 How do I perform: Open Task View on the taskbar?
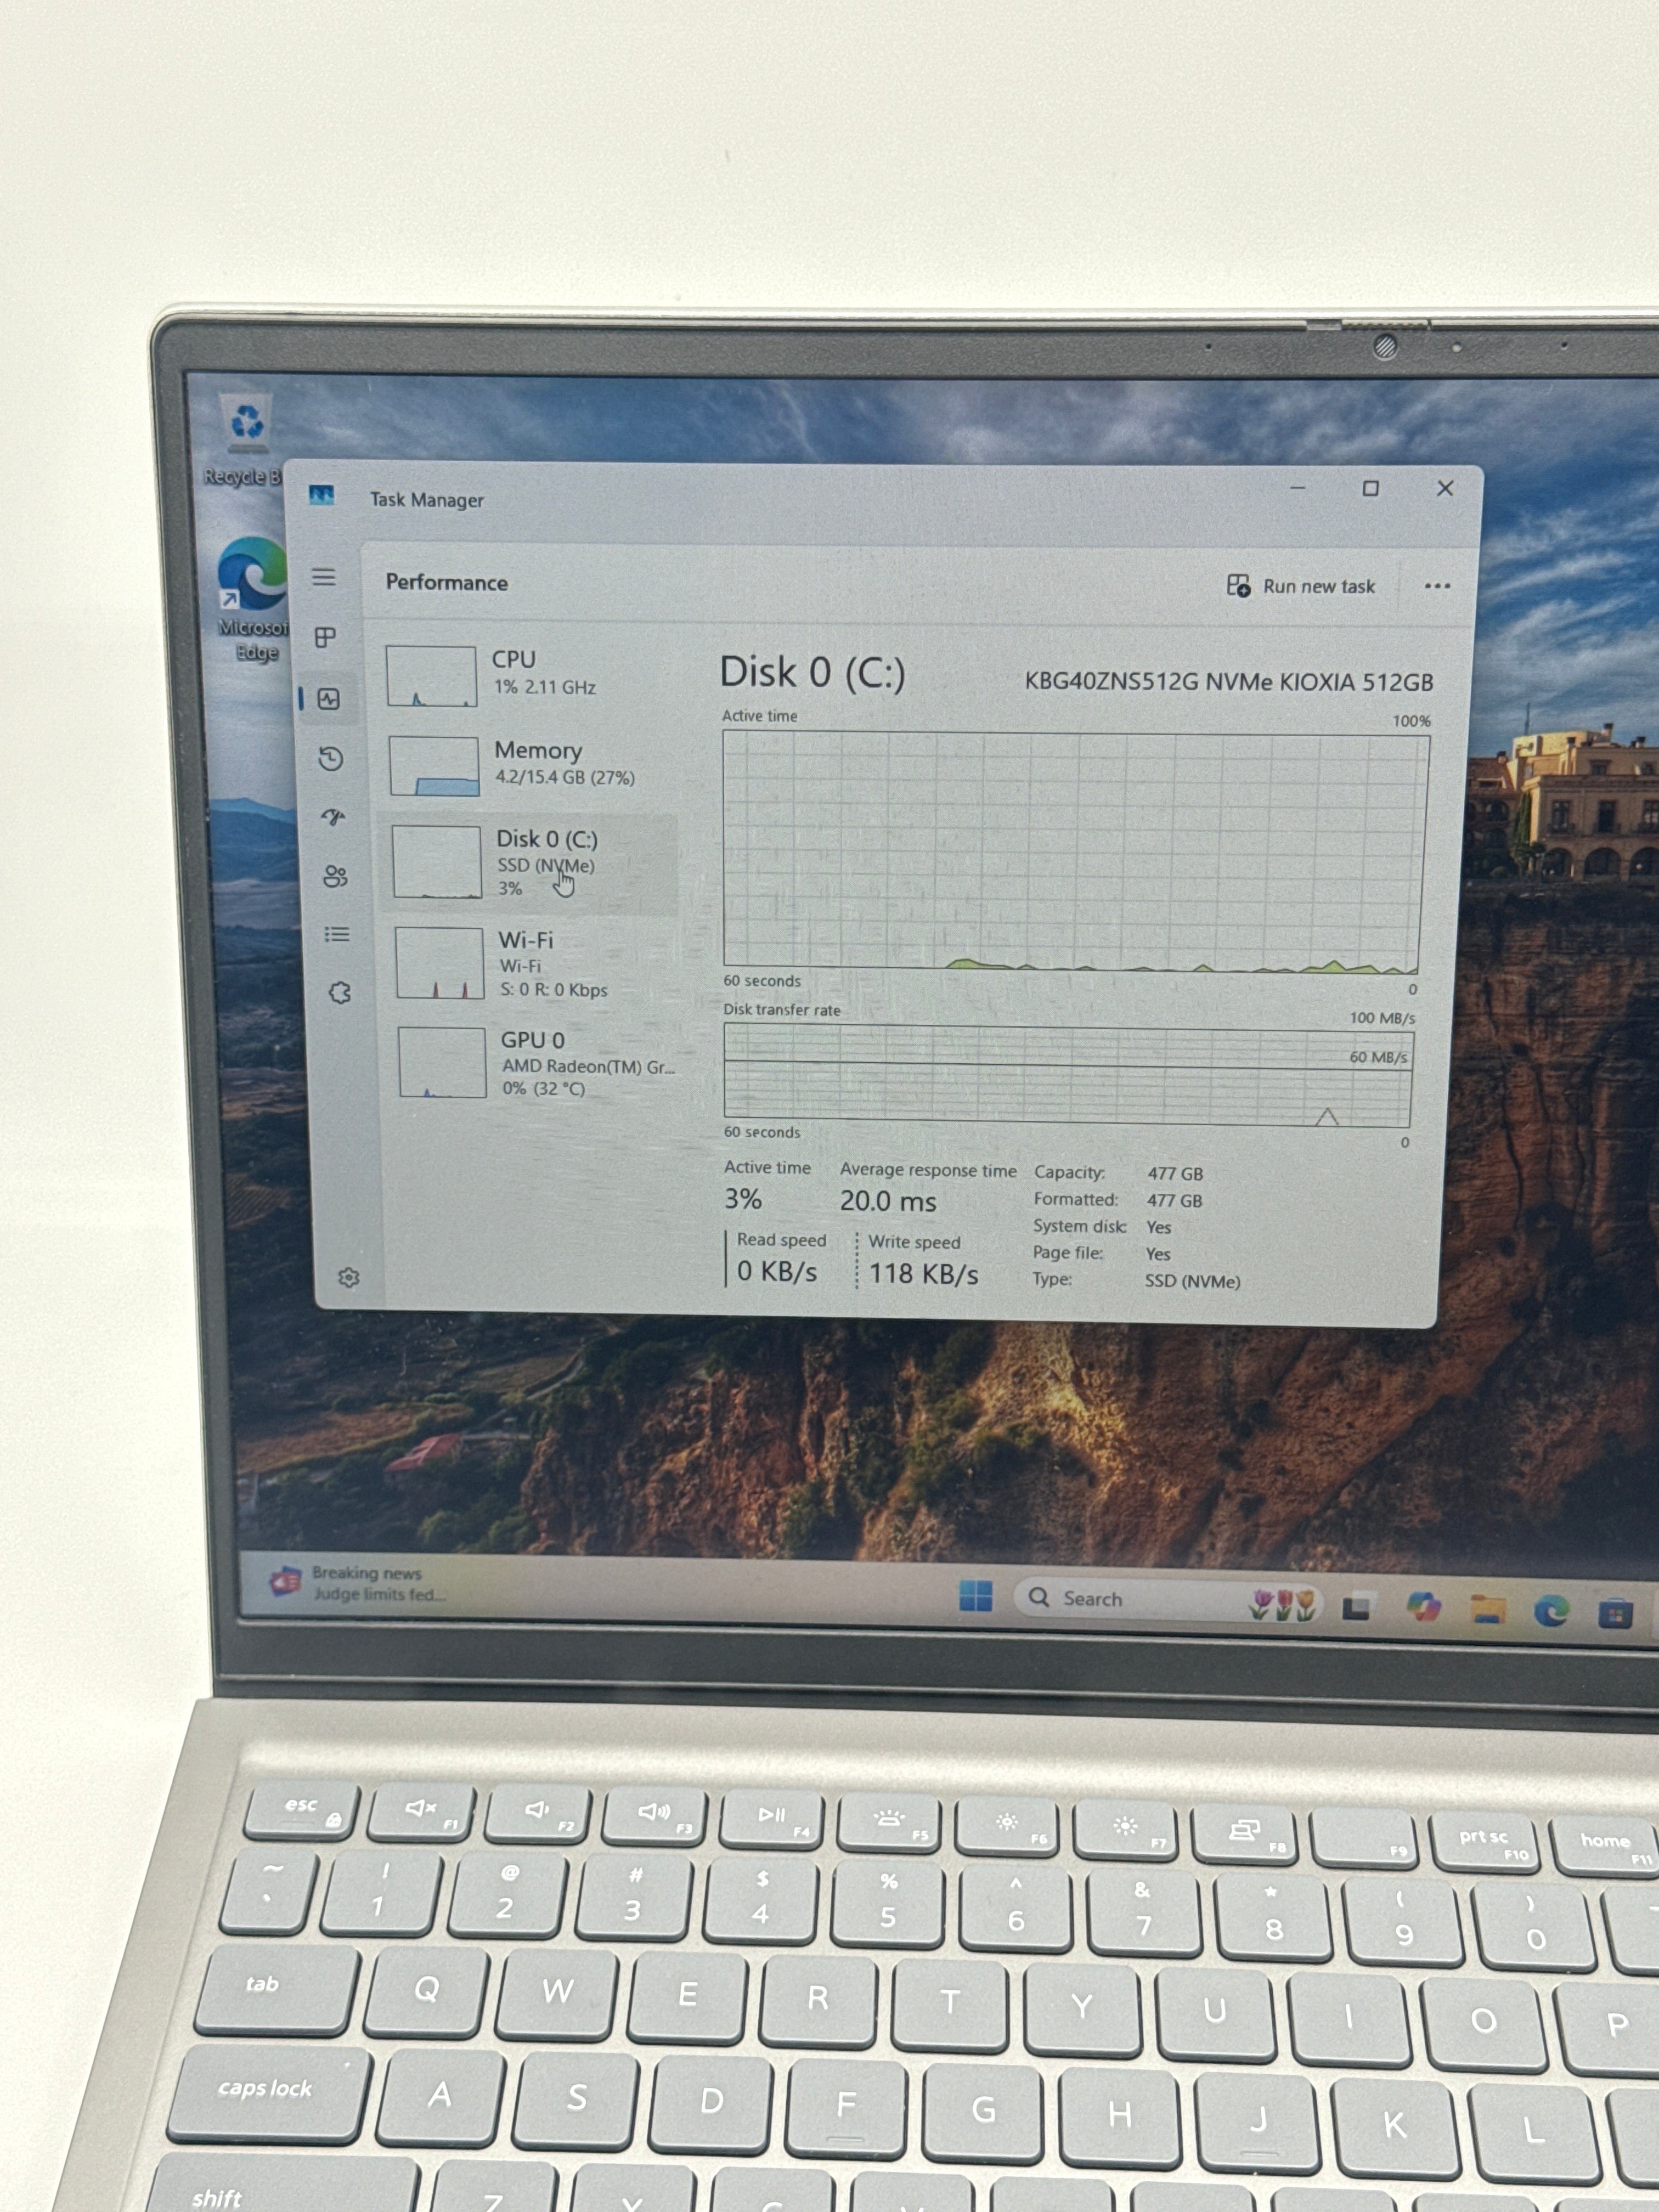click(x=1356, y=1607)
